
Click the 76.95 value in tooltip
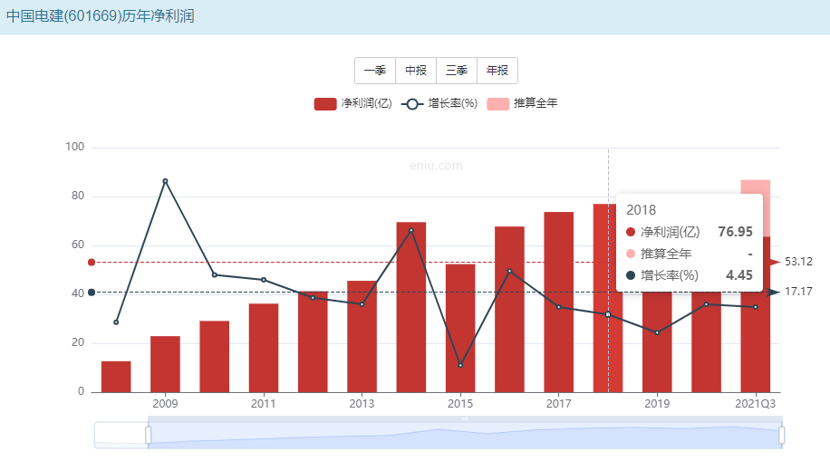click(x=735, y=232)
